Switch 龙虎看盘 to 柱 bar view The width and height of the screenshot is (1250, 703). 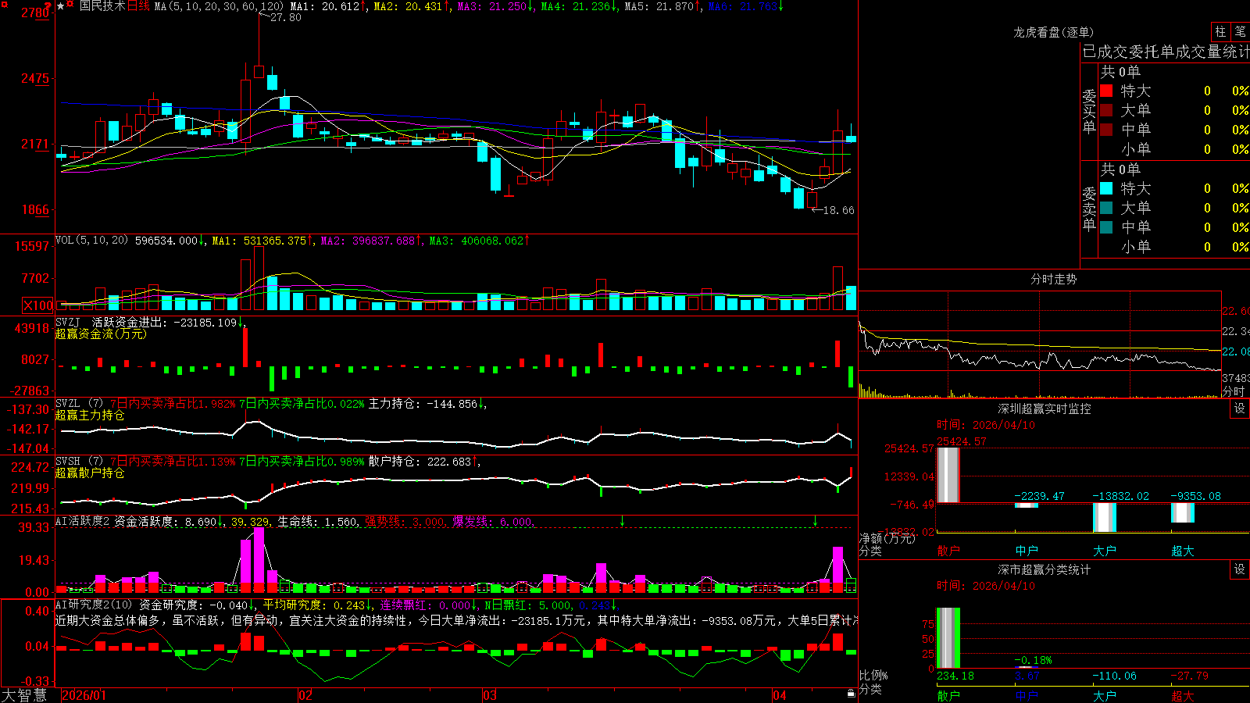[1220, 31]
